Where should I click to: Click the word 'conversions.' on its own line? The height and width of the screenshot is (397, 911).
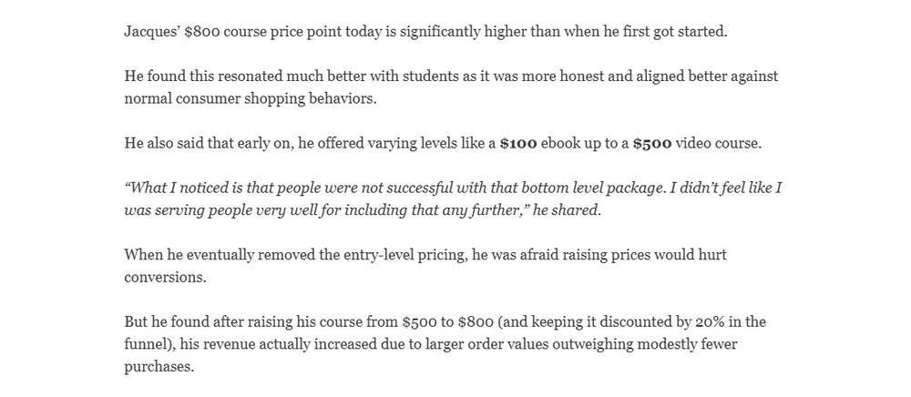(165, 278)
